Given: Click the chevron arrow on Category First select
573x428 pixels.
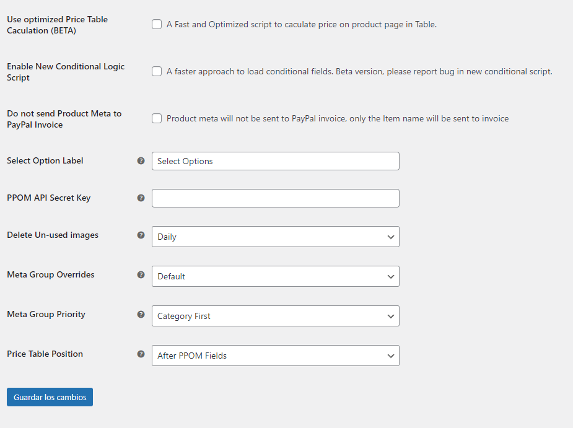Looking at the screenshot, I should (x=391, y=316).
